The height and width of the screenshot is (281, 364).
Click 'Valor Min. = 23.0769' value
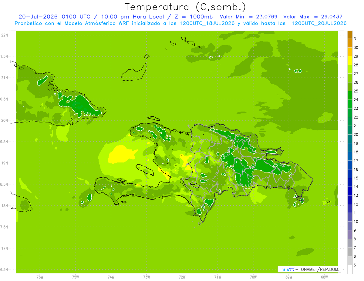pyautogui.click(x=248, y=17)
